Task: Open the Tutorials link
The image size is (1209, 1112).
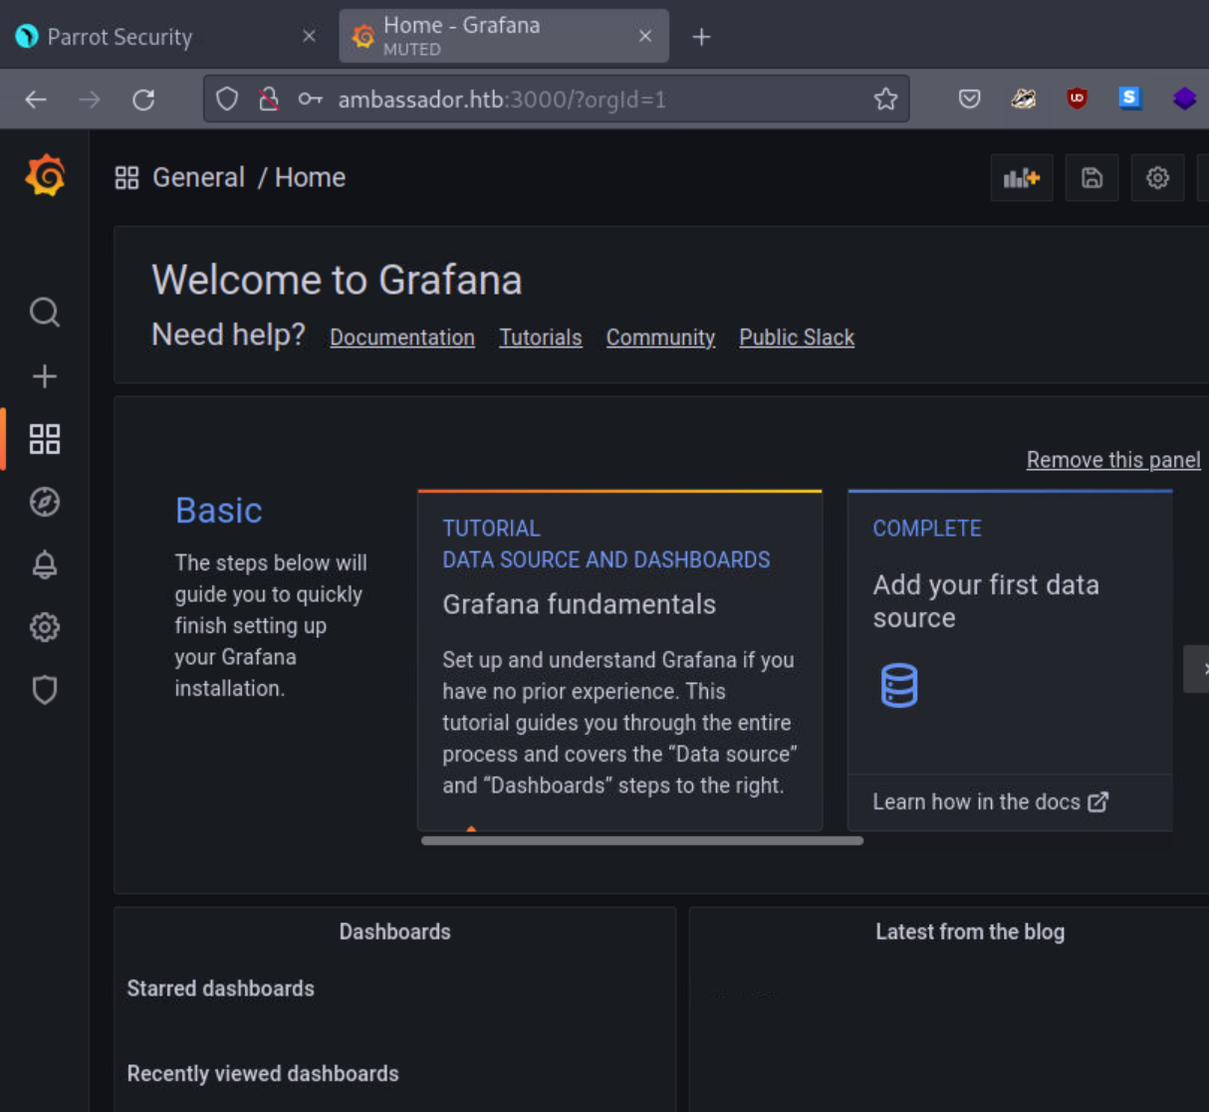Action: pyautogui.click(x=541, y=337)
